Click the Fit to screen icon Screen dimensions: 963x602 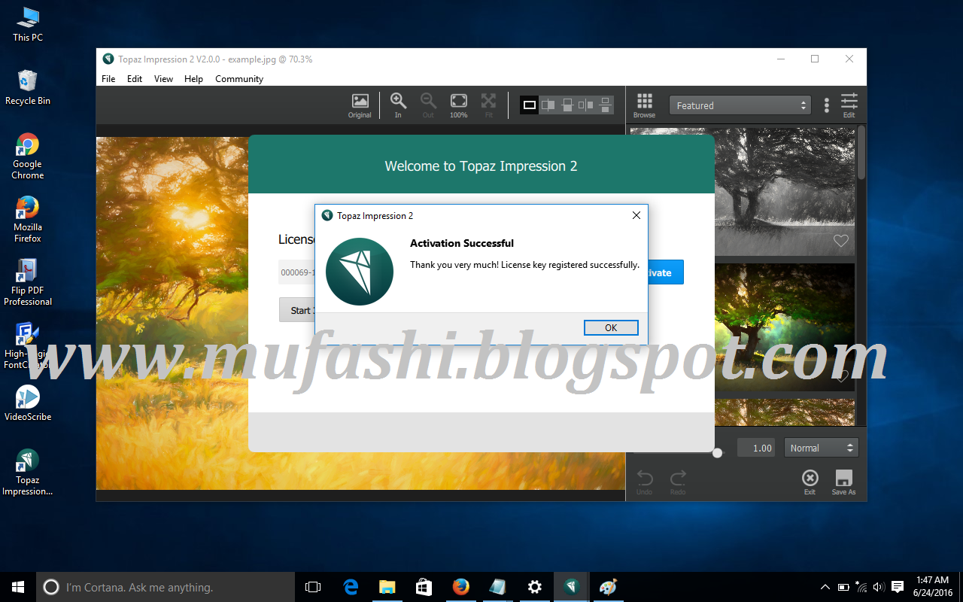[489, 105]
